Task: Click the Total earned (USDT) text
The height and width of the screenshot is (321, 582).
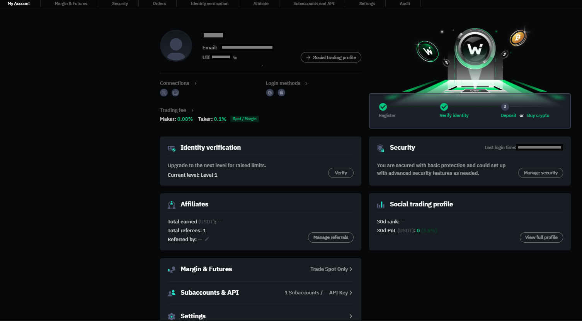Action: [x=195, y=222]
